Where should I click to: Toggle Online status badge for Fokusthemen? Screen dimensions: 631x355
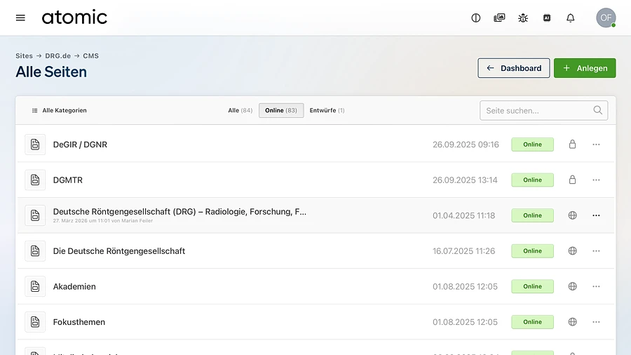click(532, 322)
